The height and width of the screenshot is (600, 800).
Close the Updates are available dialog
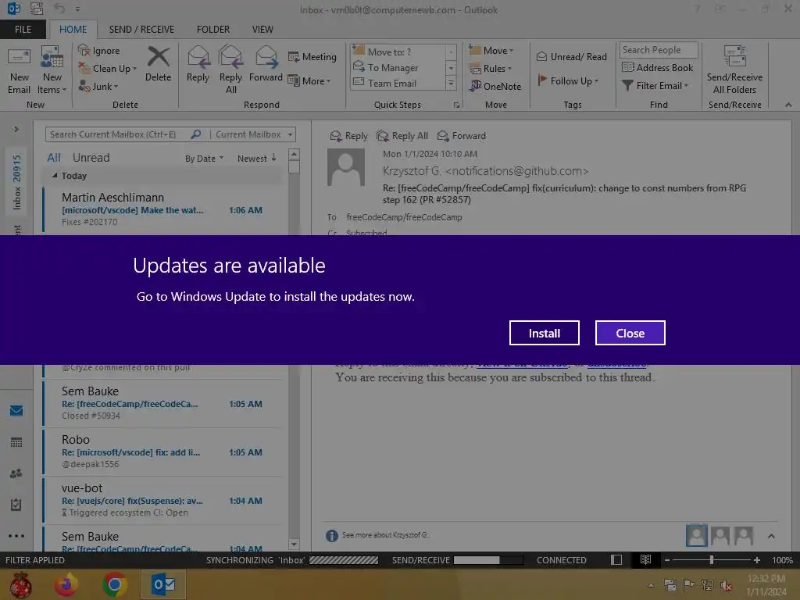coord(630,333)
